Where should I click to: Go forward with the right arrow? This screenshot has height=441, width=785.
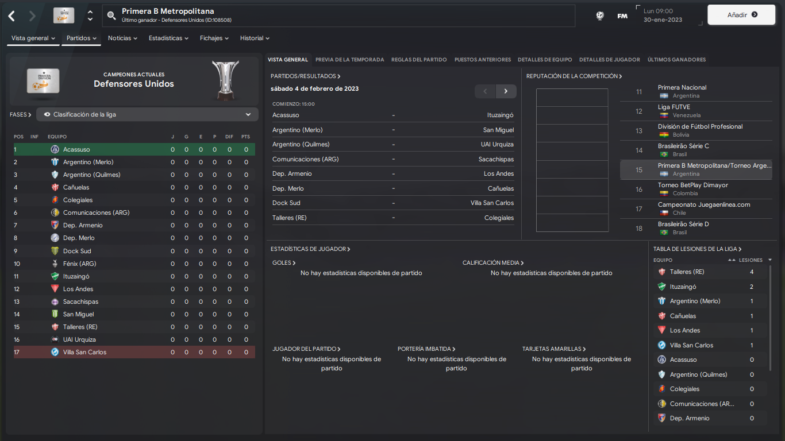pos(32,16)
